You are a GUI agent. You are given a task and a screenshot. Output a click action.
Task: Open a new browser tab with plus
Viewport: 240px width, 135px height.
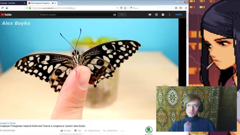click(60, 3)
